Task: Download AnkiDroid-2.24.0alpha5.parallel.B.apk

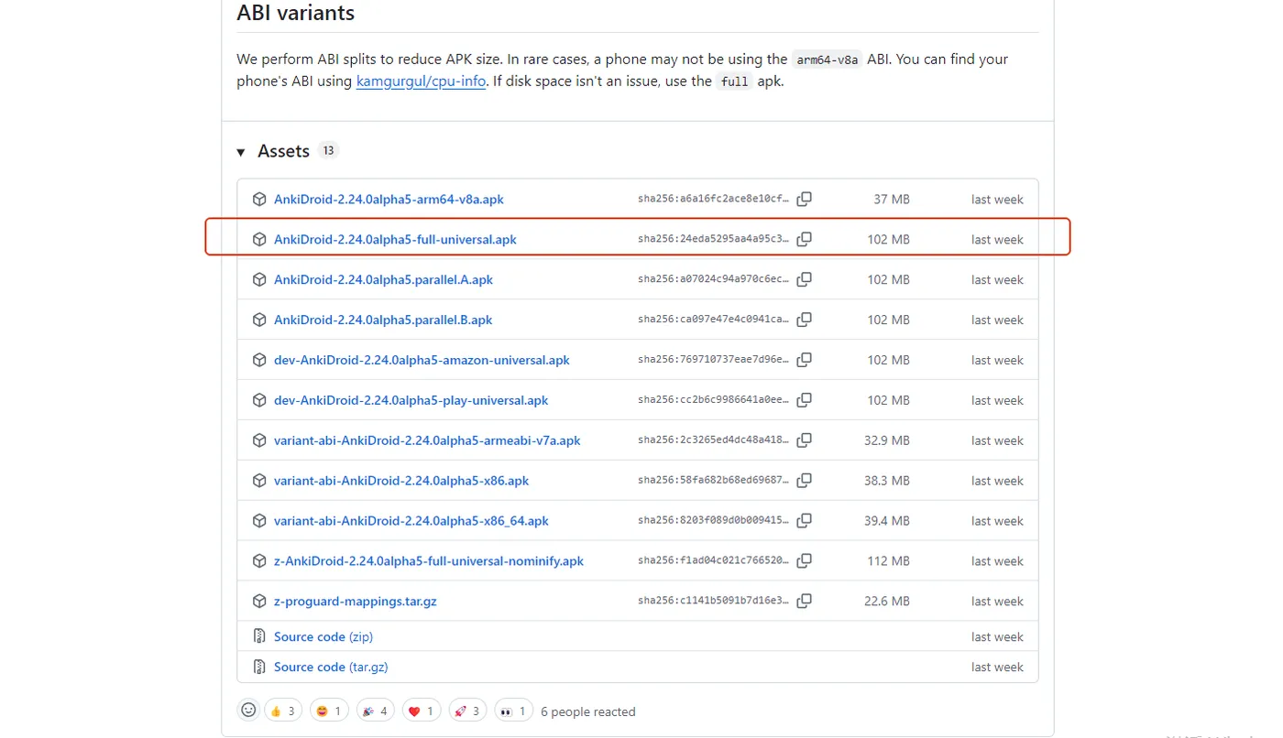Action: click(x=383, y=320)
